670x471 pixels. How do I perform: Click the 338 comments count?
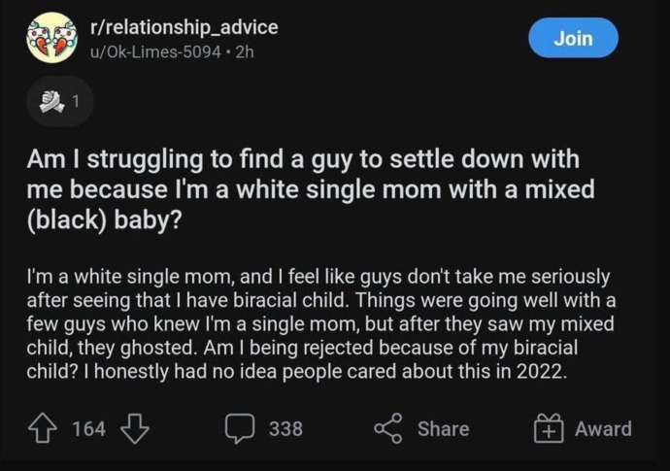coord(285,428)
